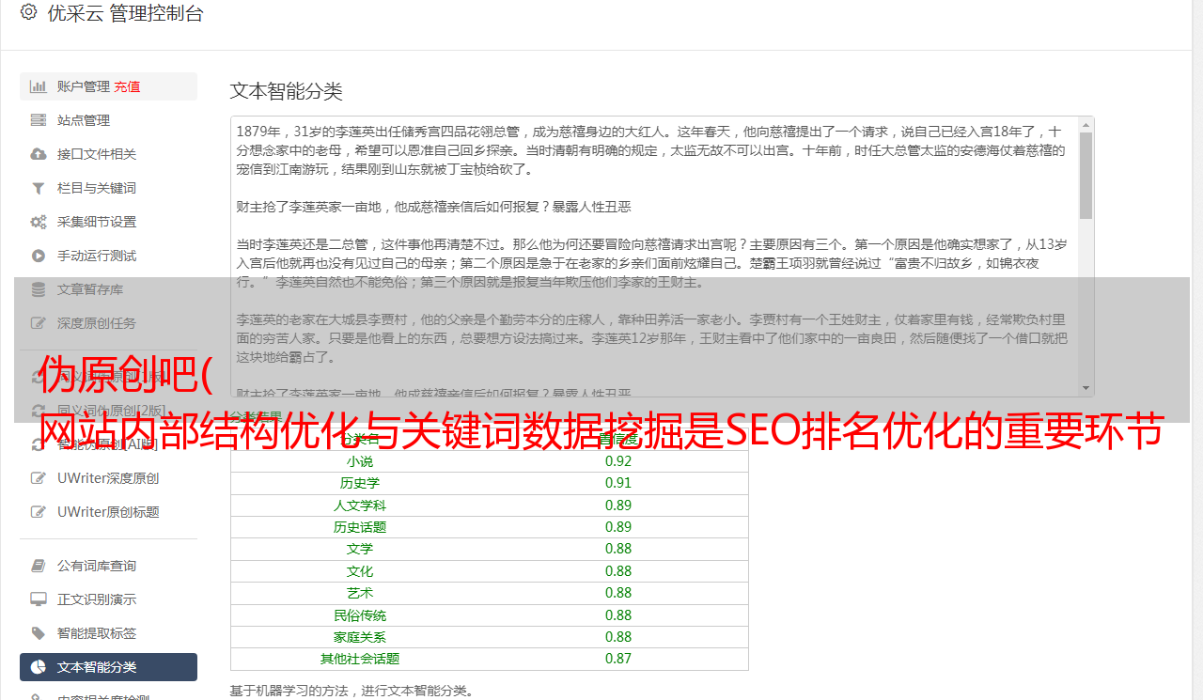Screen dimensions: 1203x700
Task: Click the edit icon for UWriter原创标题
Action: point(39,512)
